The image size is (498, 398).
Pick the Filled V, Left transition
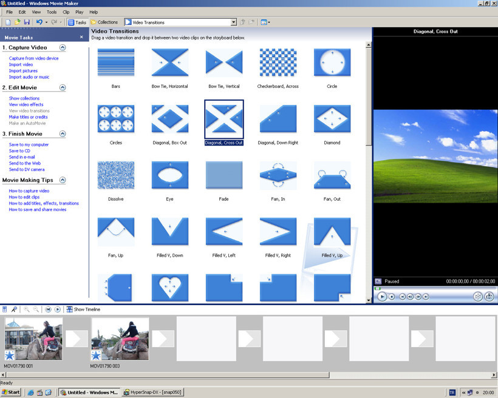click(224, 231)
